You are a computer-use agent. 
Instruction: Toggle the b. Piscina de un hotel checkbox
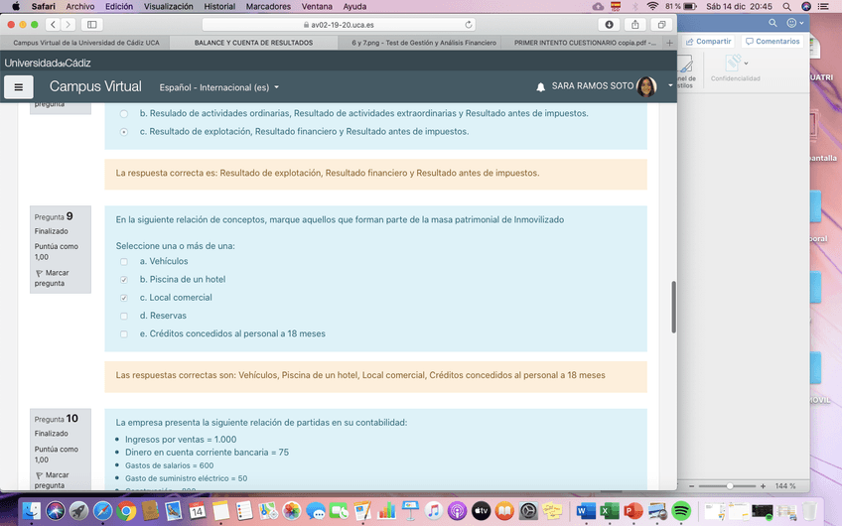click(x=124, y=280)
